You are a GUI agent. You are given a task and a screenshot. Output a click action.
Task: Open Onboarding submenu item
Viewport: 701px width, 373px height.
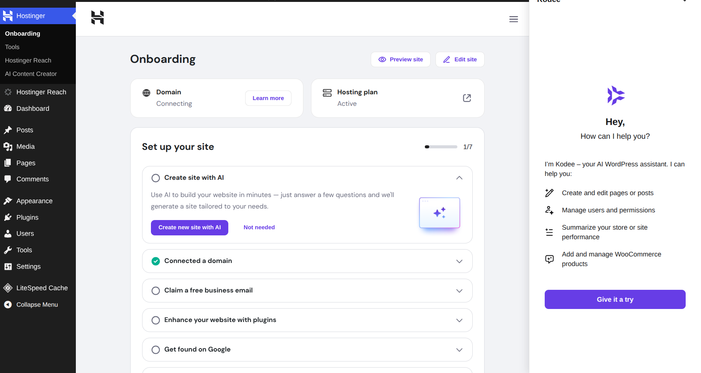point(23,33)
